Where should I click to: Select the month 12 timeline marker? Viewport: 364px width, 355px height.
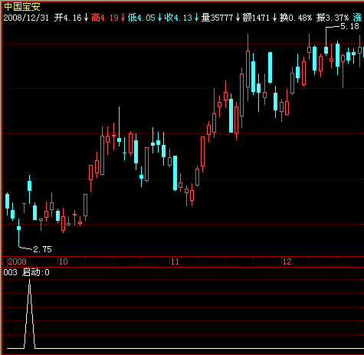[x=287, y=261]
